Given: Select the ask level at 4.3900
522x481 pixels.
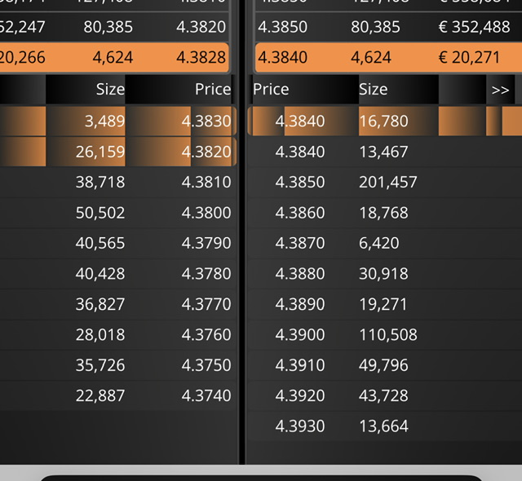Looking at the screenshot, I should (385, 334).
